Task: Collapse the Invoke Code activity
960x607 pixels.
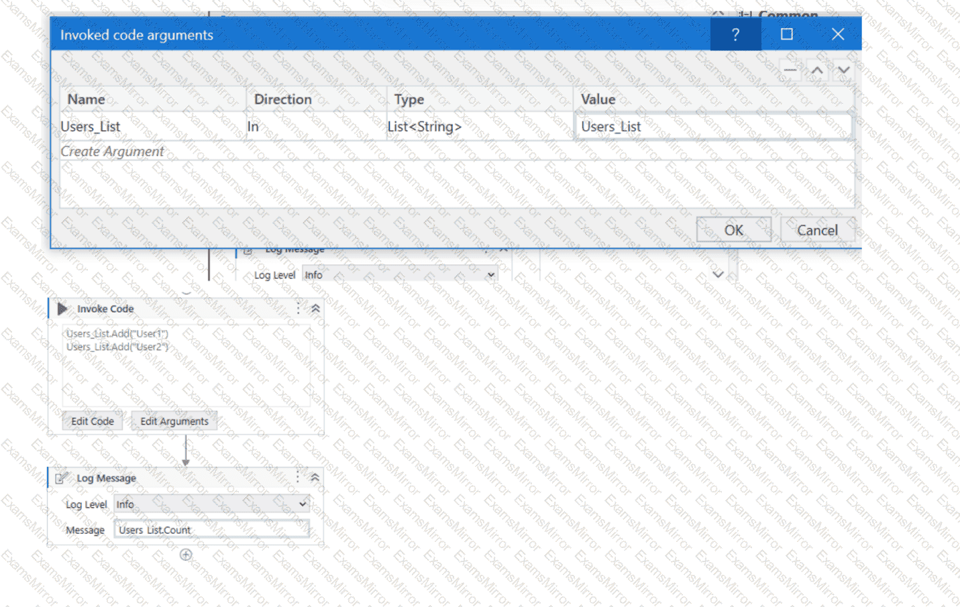Action: (315, 309)
